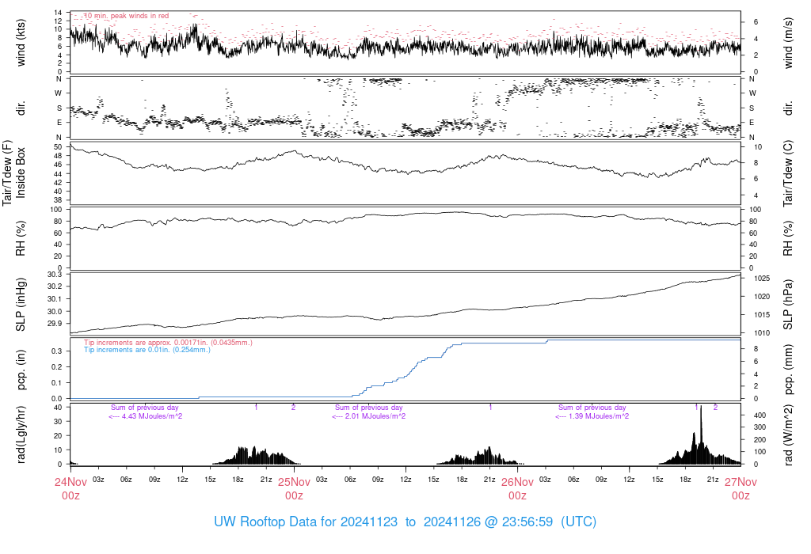Click the 'Tair/Tdew (C)' axis label

click(788, 173)
